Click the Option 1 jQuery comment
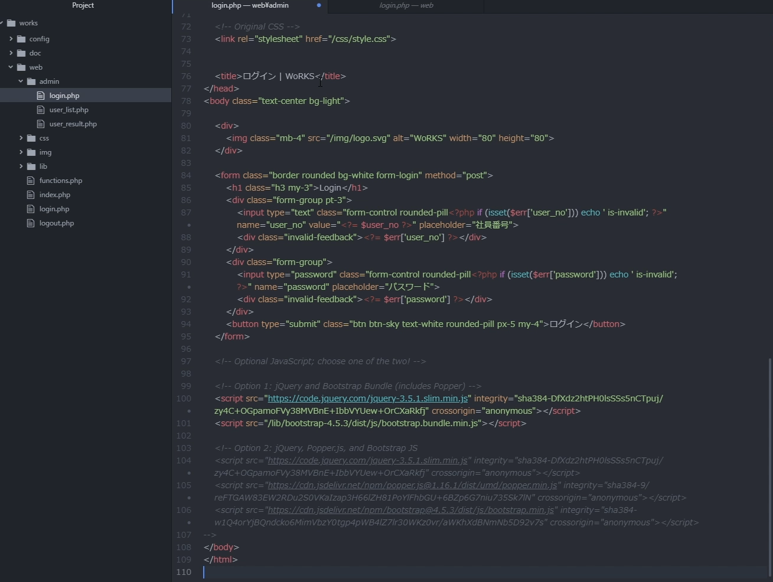Viewport: 773px width, 582px height. pos(348,386)
